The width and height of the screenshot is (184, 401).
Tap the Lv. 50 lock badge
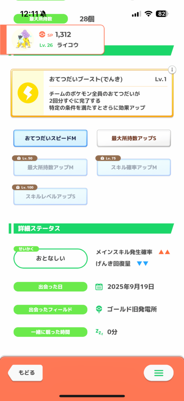(25, 158)
